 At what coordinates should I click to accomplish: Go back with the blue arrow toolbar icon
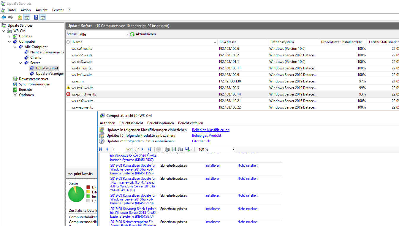coord(4,17)
